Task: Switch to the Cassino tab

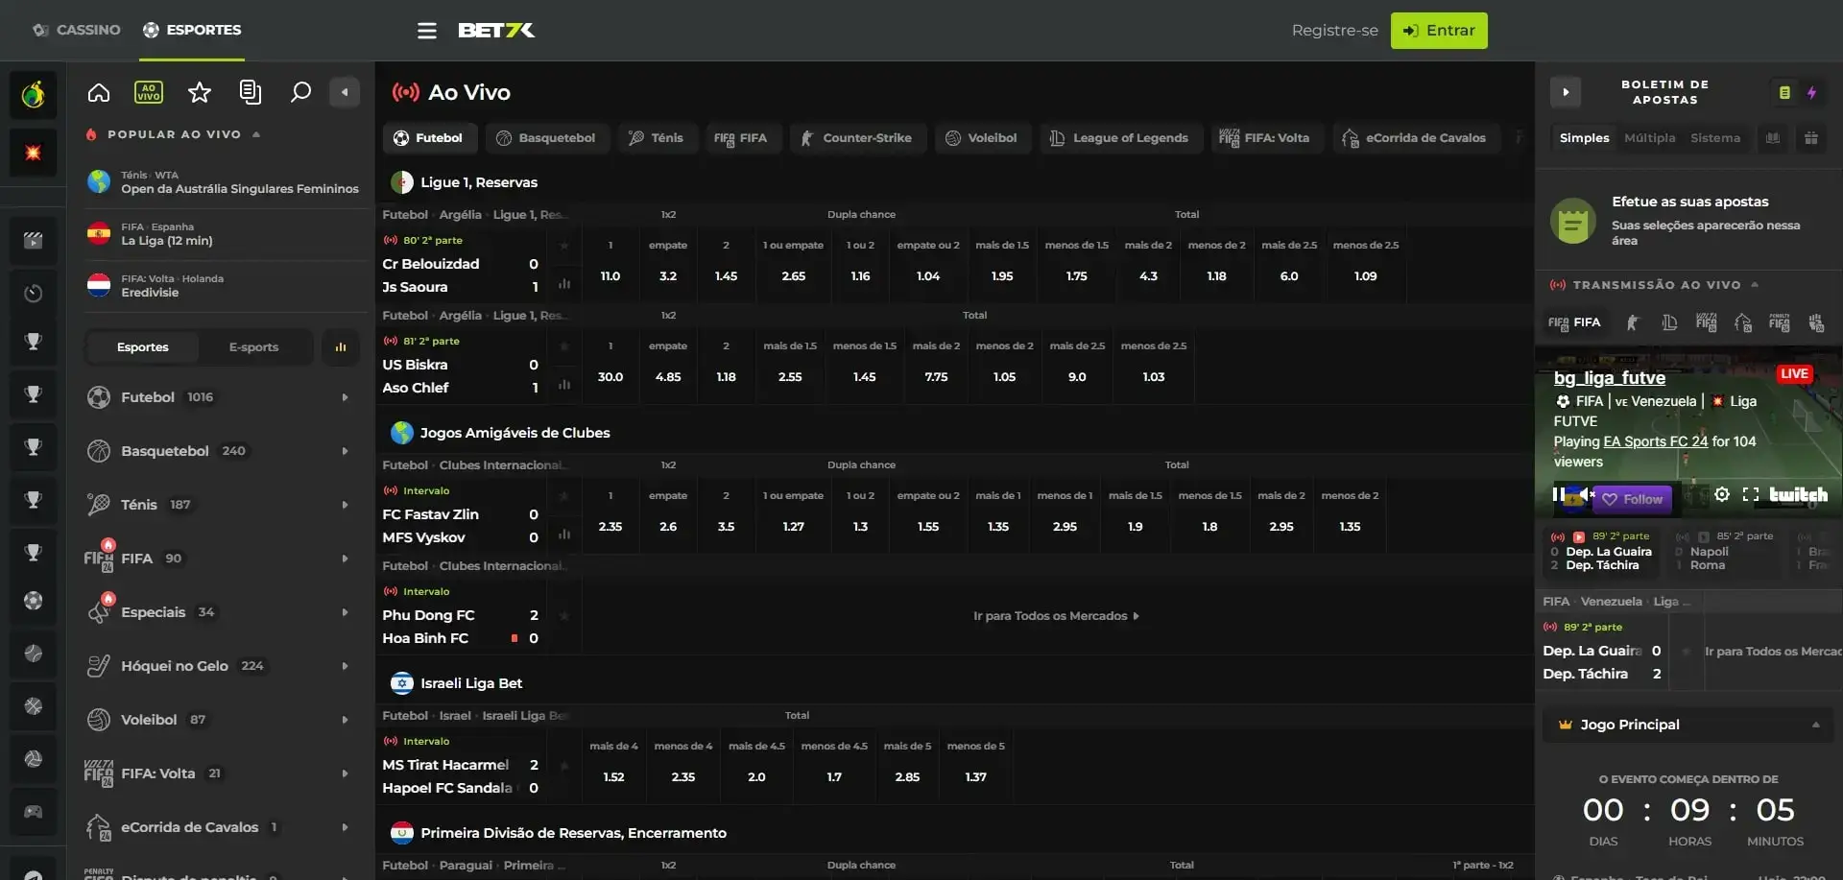Action: tap(76, 29)
